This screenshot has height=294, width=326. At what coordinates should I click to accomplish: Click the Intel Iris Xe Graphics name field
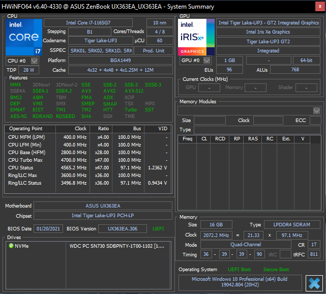268,32
